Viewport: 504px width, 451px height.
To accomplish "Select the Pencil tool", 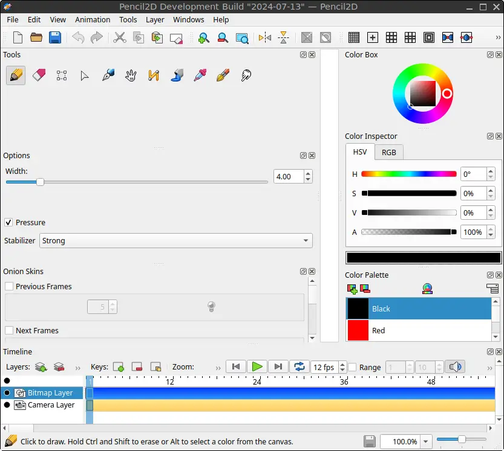I will [x=16, y=75].
